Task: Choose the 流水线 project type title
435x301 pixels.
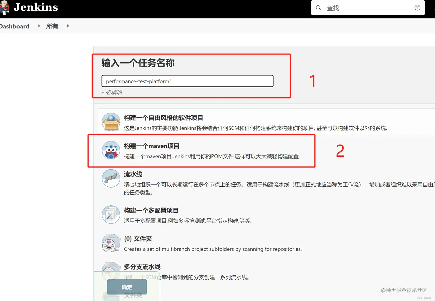Action: click(x=133, y=174)
